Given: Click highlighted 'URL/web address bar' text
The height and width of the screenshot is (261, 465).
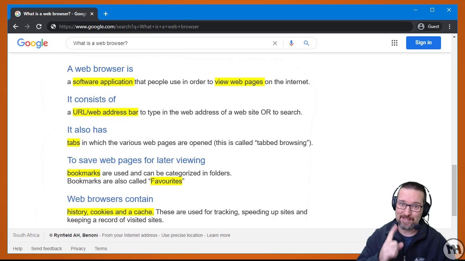Looking at the screenshot, I should [x=106, y=112].
